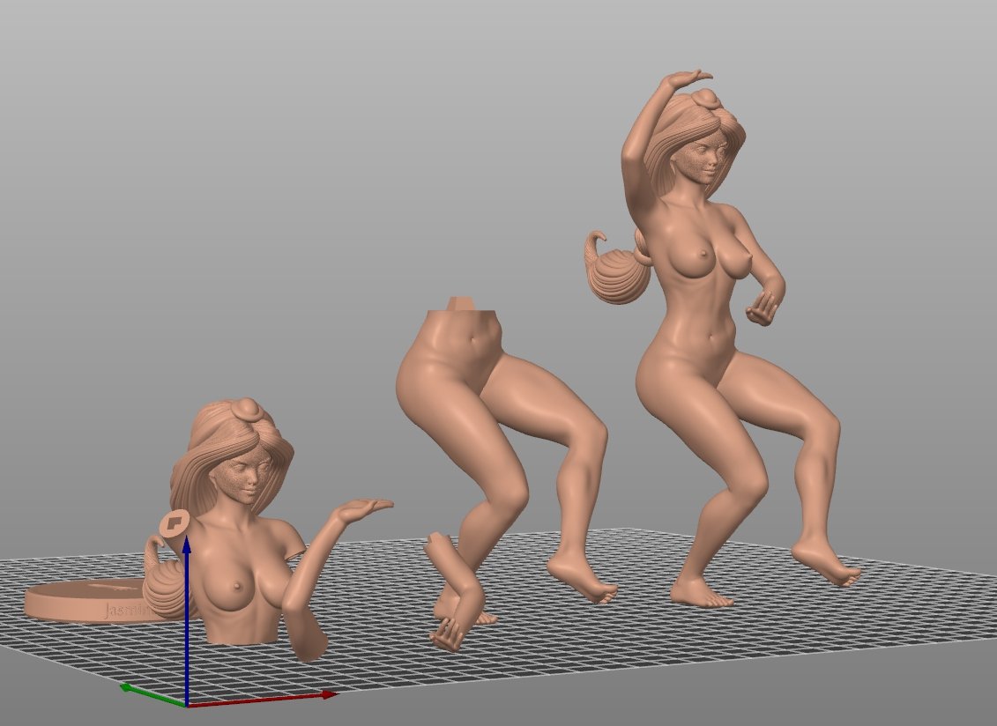Viewport: 997px width, 726px height.
Task: Click empty build plate grid to deselect
Action: click(x=617, y=652)
